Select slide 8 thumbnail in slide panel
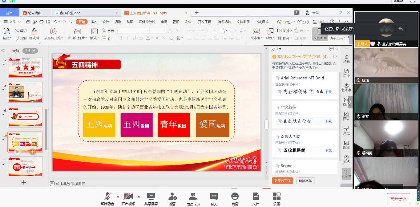The image size is (420, 207). click(x=25, y=92)
